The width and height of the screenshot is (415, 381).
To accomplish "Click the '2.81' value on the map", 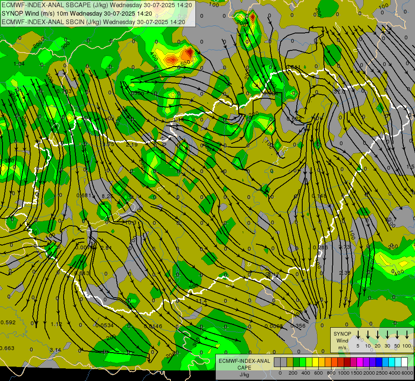I will click(106, 248).
